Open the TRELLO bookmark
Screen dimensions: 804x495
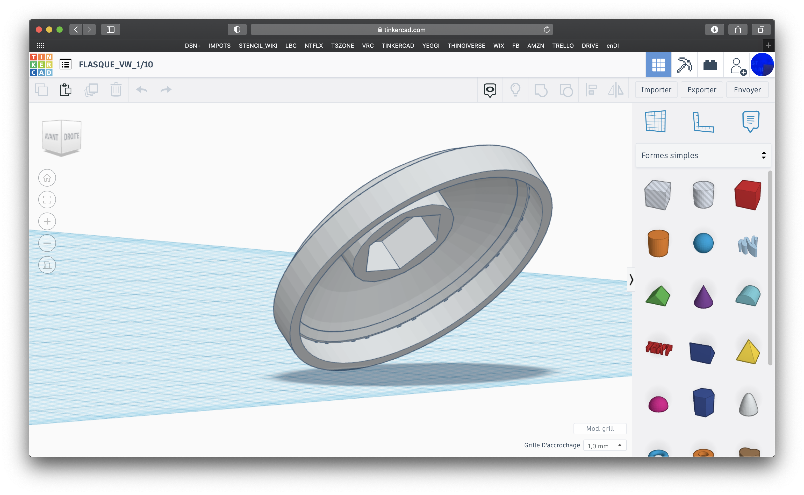pos(563,46)
